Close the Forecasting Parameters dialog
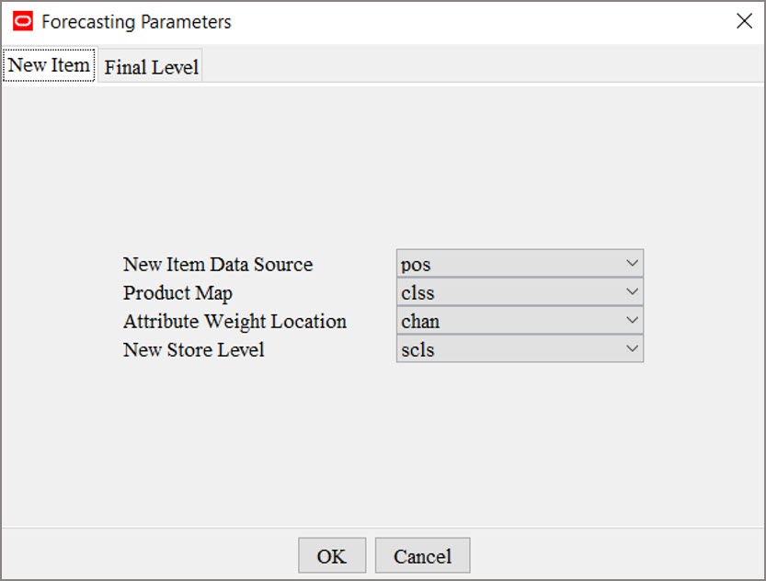The image size is (766, 581). [745, 20]
